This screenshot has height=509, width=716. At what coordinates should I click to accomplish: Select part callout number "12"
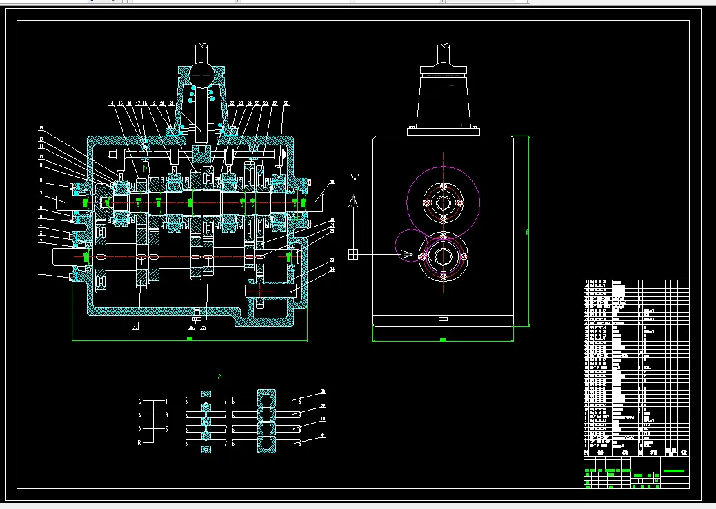point(41,139)
